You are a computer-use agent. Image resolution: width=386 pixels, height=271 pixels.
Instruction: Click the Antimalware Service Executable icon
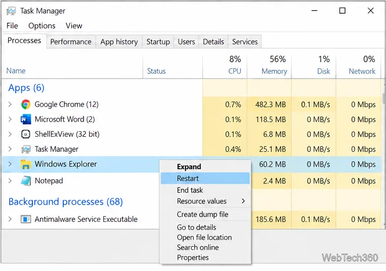pyautogui.click(x=26, y=219)
